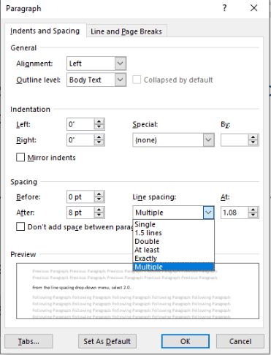Decrease the By value with down arrow
The height and width of the screenshot is (355, 271).
click(253, 142)
